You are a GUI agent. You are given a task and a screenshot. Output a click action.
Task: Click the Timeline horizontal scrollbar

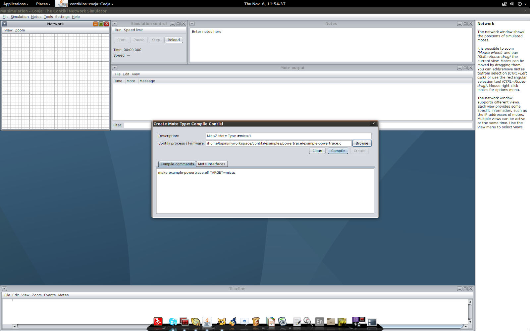(x=240, y=326)
